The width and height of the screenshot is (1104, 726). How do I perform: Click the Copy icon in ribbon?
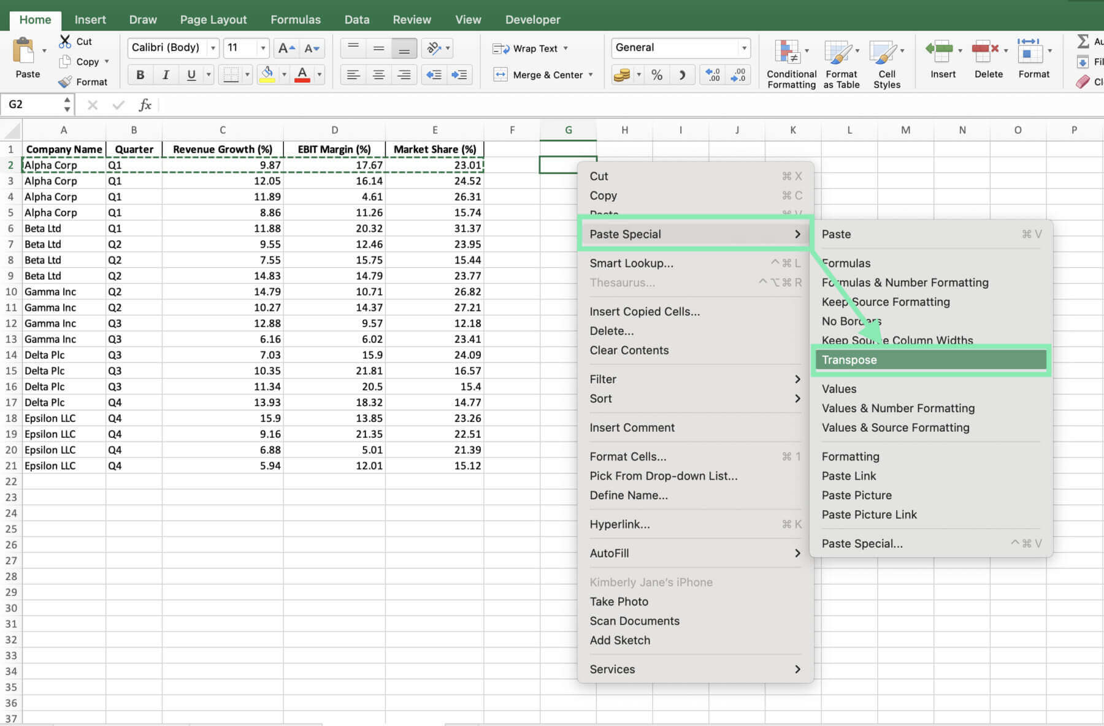tap(65, 62)
